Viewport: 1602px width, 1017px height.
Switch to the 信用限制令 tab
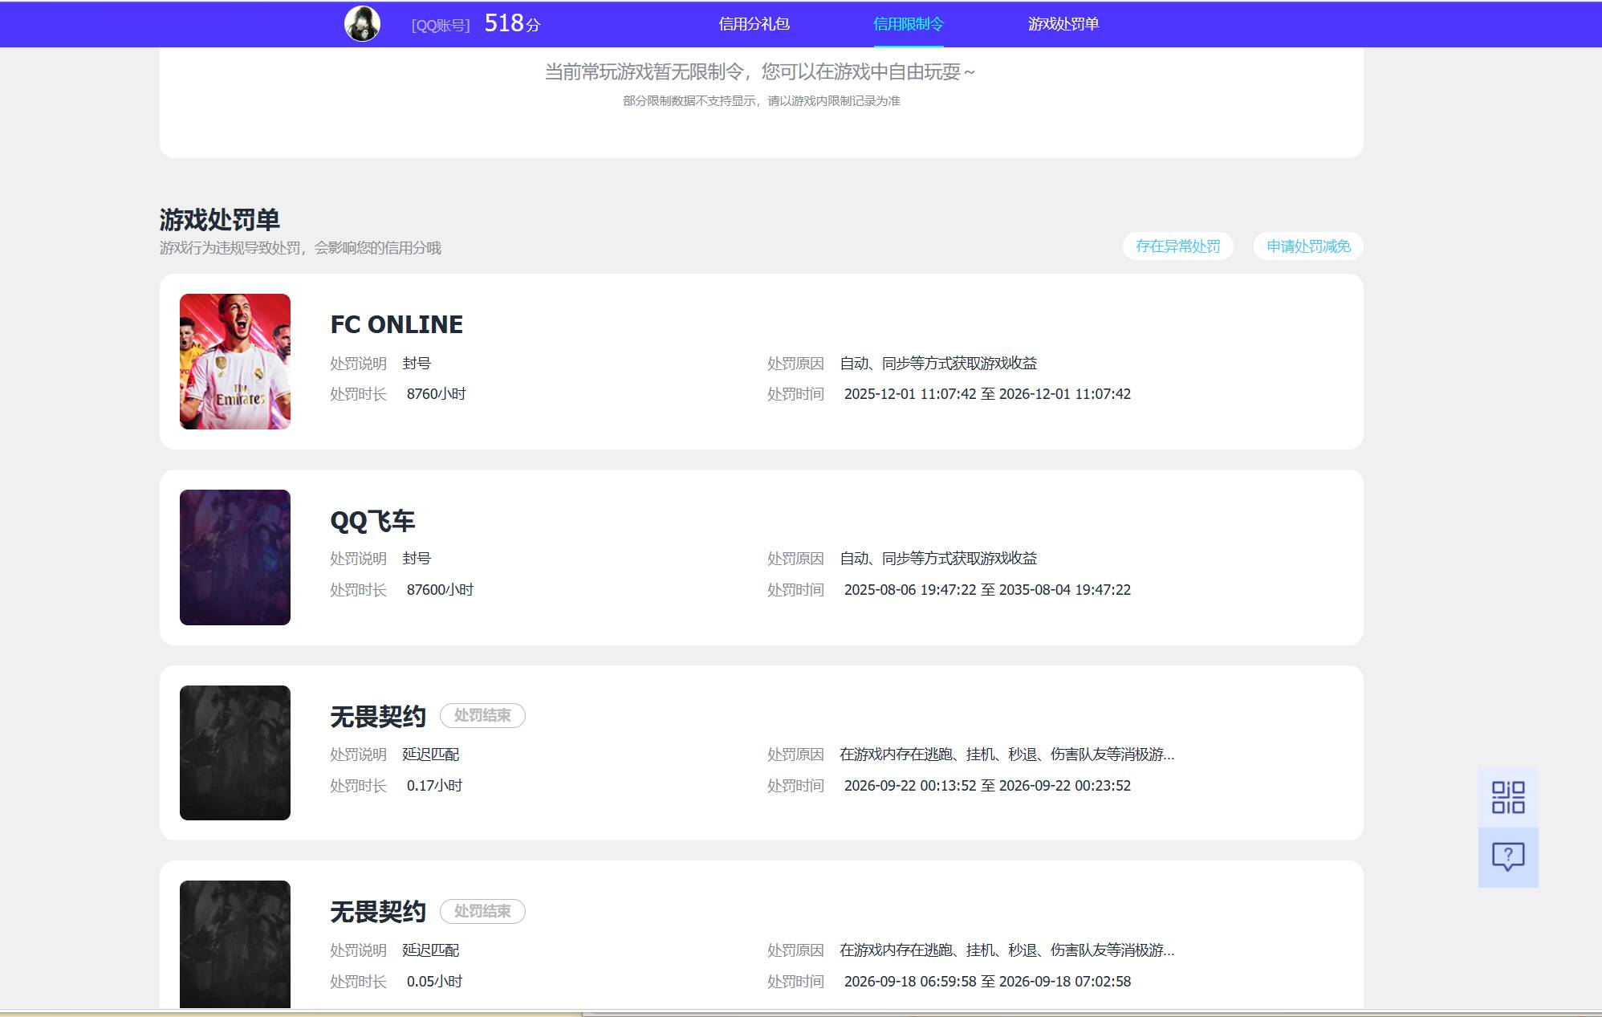908,24
